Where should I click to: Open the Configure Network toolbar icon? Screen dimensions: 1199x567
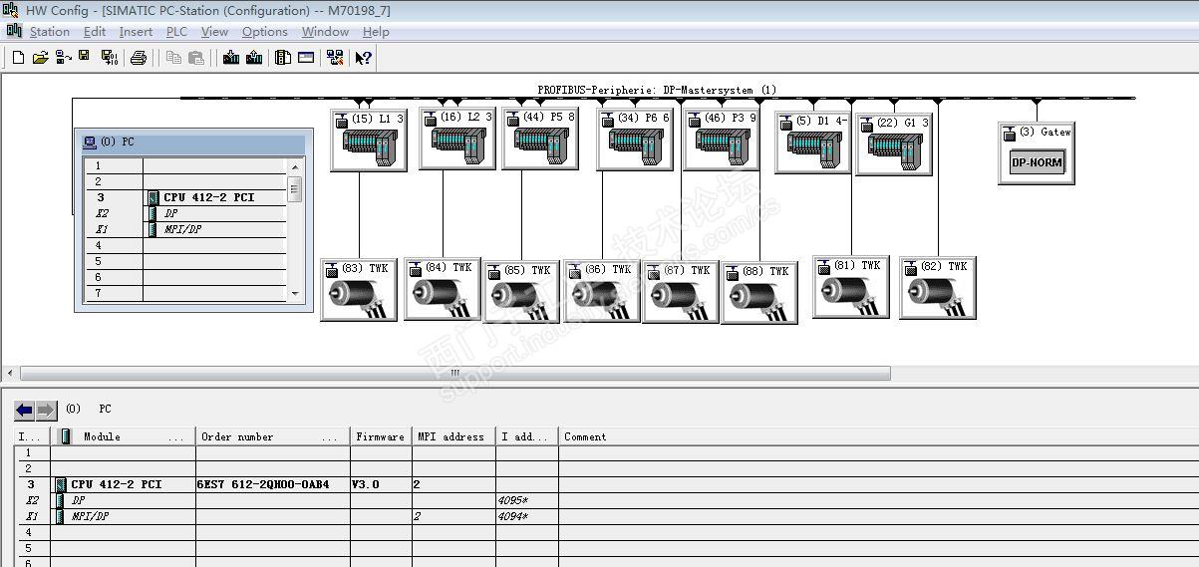(x=335, y=58)
